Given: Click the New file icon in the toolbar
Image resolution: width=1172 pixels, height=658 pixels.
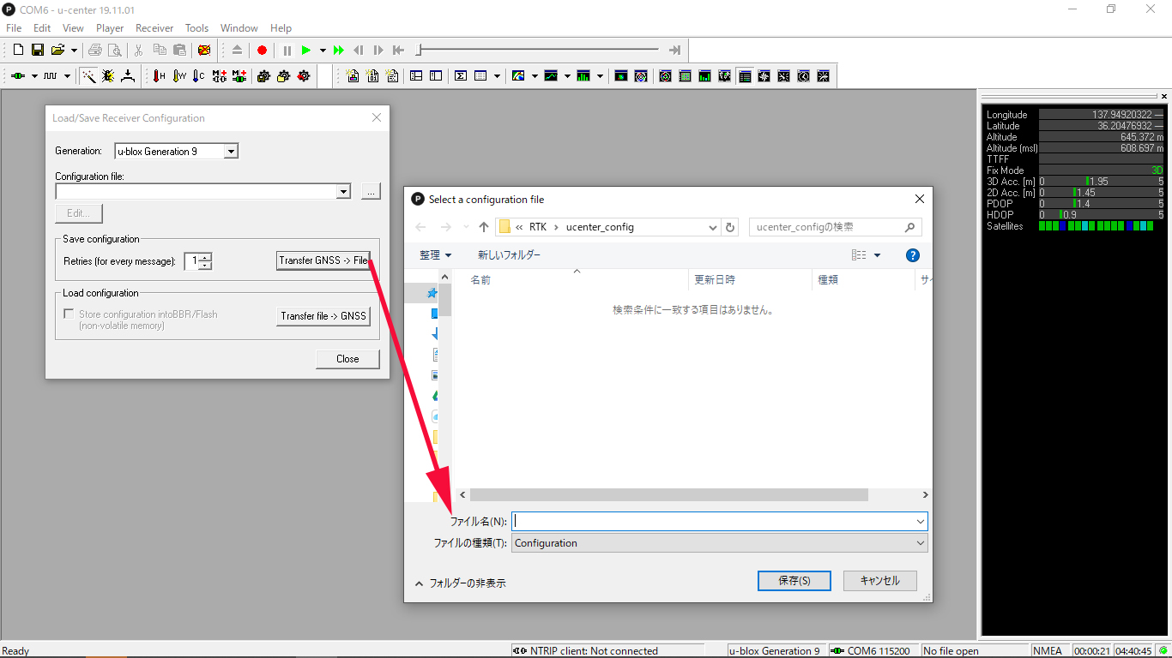Looking at the screenshot, I should point(18,51).
